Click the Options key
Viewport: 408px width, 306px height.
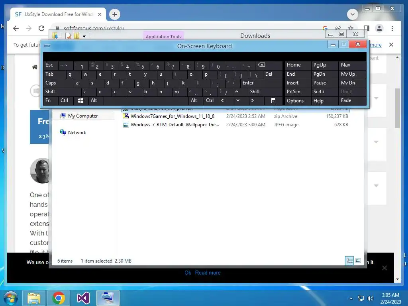point(298,101)
